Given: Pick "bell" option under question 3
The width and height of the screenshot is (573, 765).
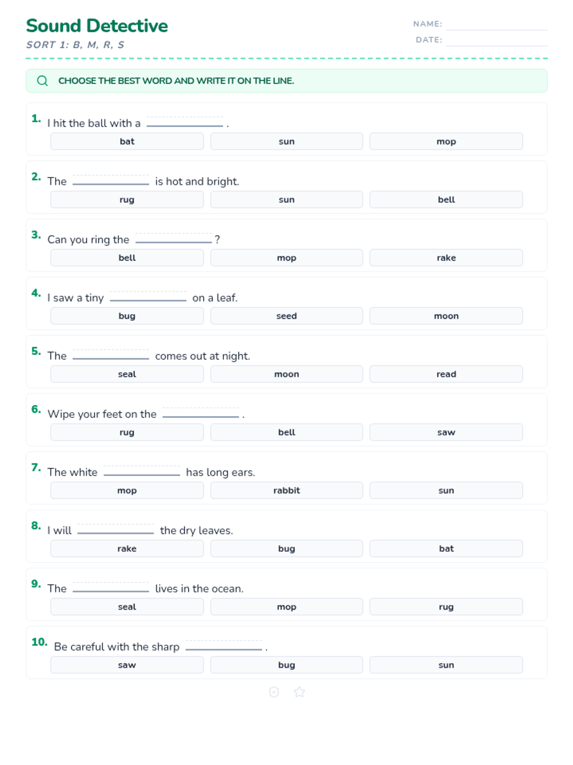Looking at the screenshot, I should click(127, 258).
